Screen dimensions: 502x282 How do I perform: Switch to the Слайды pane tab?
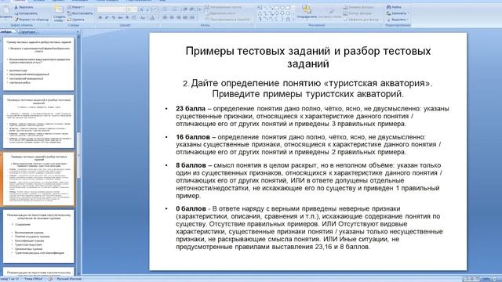click(6, 31)
